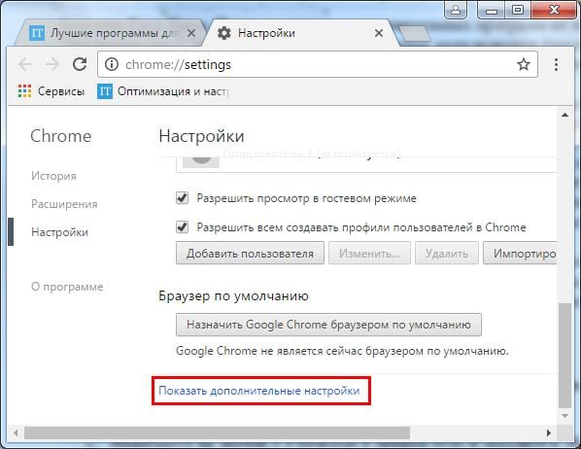581x449 pixels.
Task: Click the browser forward arrow
Action: pos(52,64)
